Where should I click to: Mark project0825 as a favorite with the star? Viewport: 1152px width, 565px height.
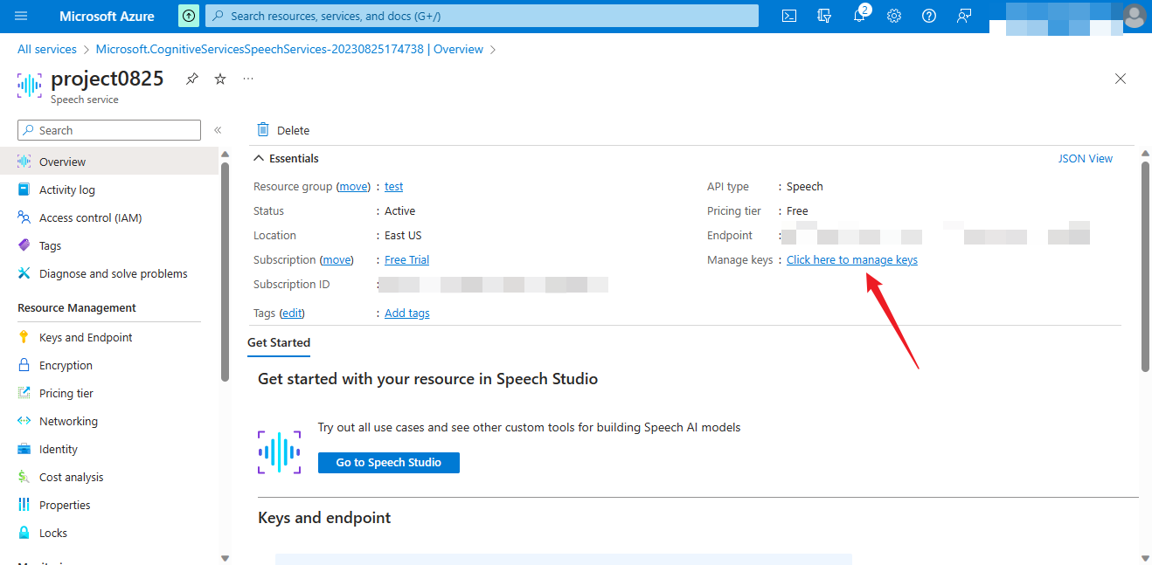220,79
